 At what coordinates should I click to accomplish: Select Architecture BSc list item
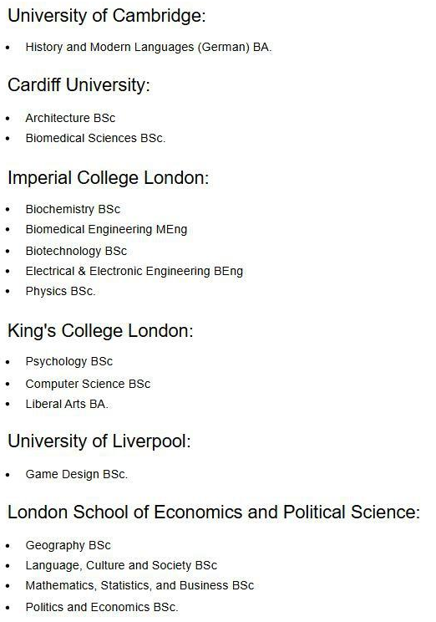tap(70, 118)
